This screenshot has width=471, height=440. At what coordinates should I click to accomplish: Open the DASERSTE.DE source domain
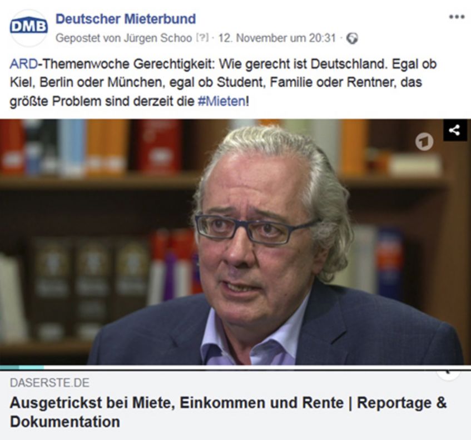[x=49, y=383]
